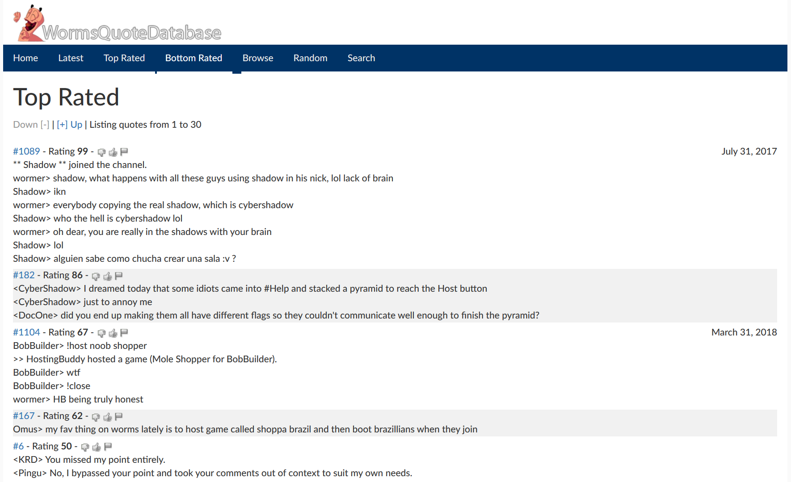Open the Search page
791x482 pixels.
coord(361,58)
